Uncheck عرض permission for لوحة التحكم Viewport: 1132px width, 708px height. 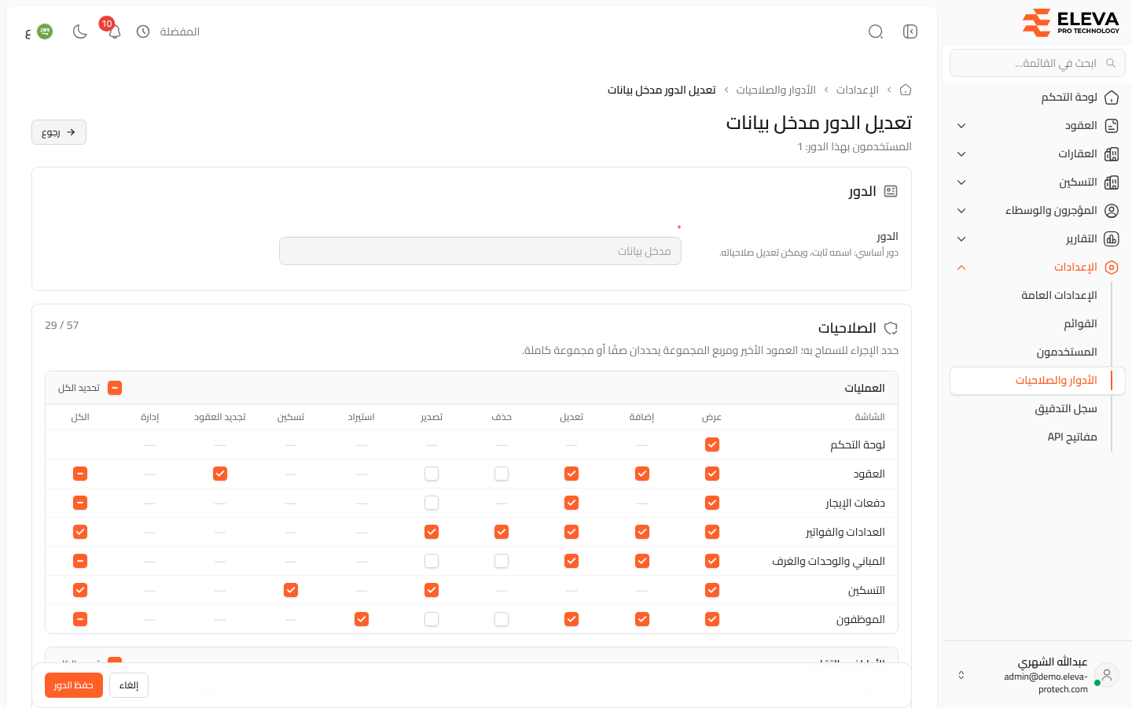click(712, 444)
